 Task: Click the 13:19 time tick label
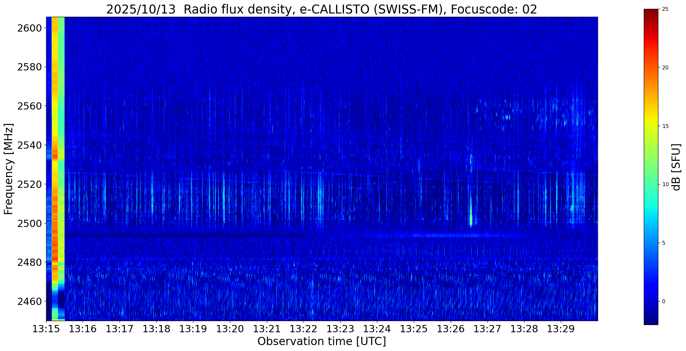pos(193,329)
